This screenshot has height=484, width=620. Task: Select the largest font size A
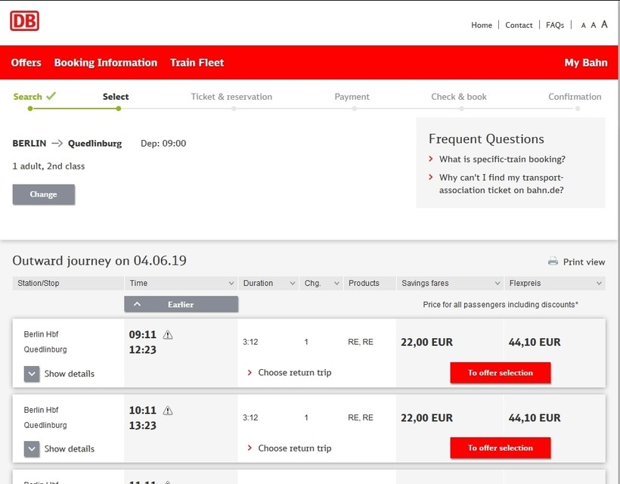tap(604, 25)
